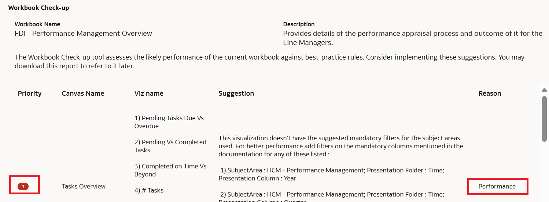Viewport: 549px width, 202px height.
Task: Click the Performance reason cell
Action: click(497, 186)
